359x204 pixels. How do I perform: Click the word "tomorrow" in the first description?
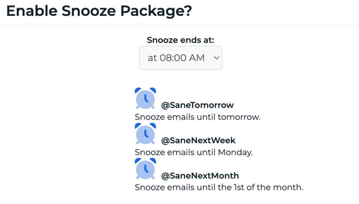[239, 117]
